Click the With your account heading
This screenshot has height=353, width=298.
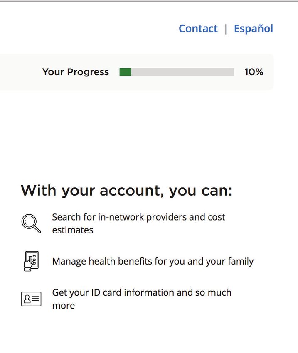126,191
